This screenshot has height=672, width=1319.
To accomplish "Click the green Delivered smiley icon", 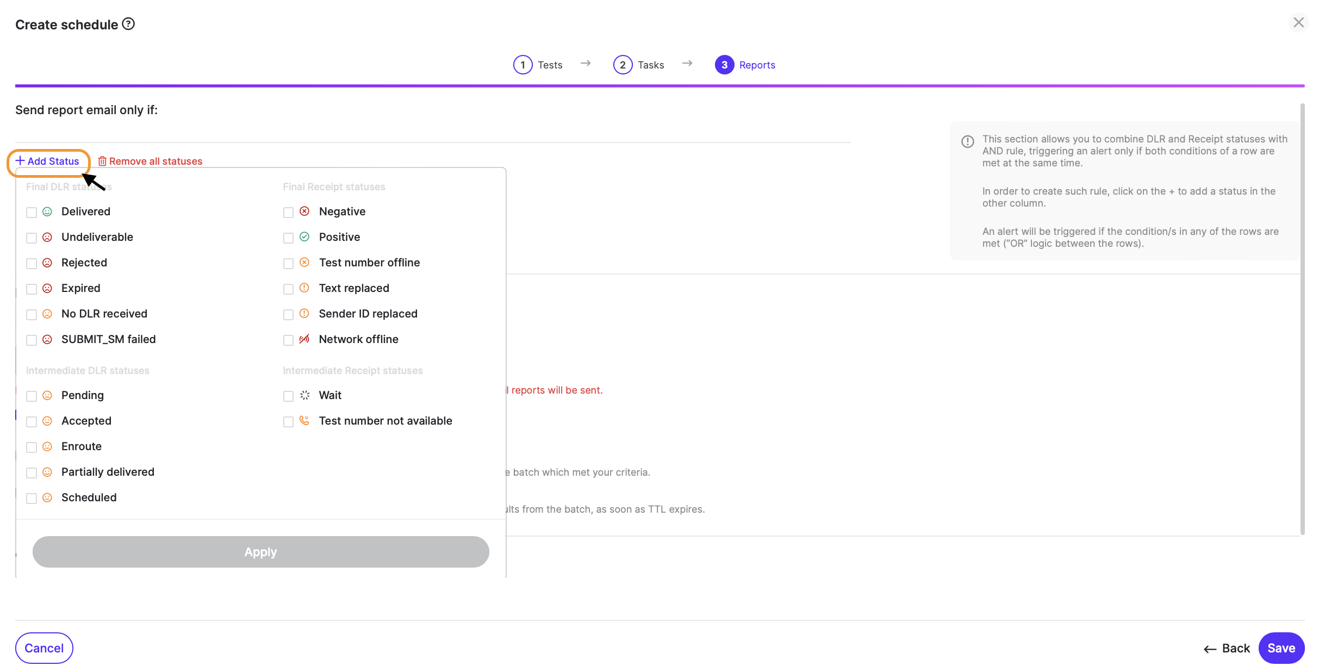I will click(x=47, y=211).
